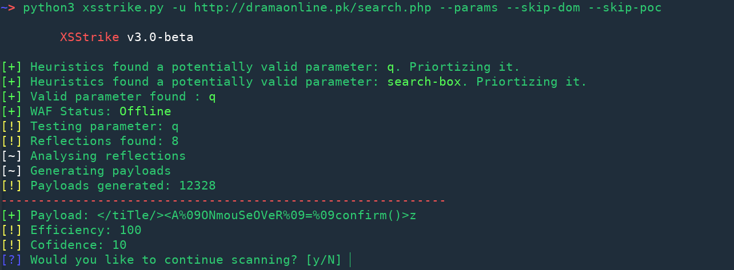Click the Generating payloads status line
Screen dimensions: 734x270
(x=100, y=171)
